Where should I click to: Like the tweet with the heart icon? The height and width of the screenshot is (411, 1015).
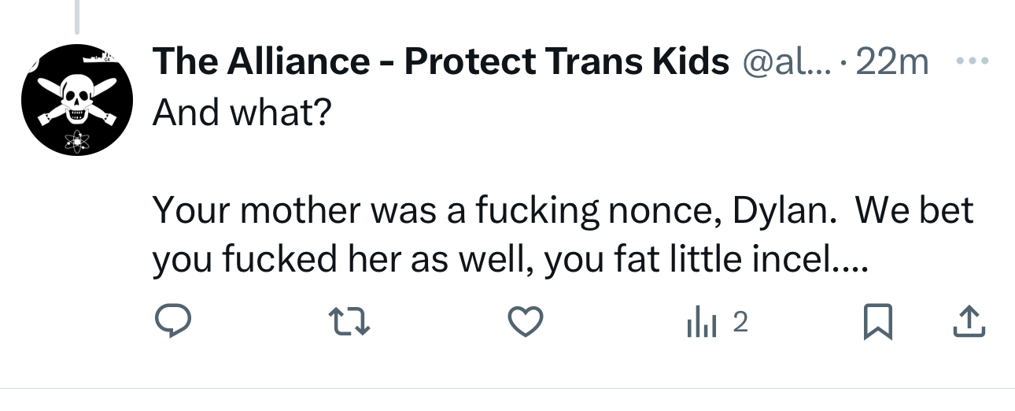pyautogui.click(x=525, y=322)
